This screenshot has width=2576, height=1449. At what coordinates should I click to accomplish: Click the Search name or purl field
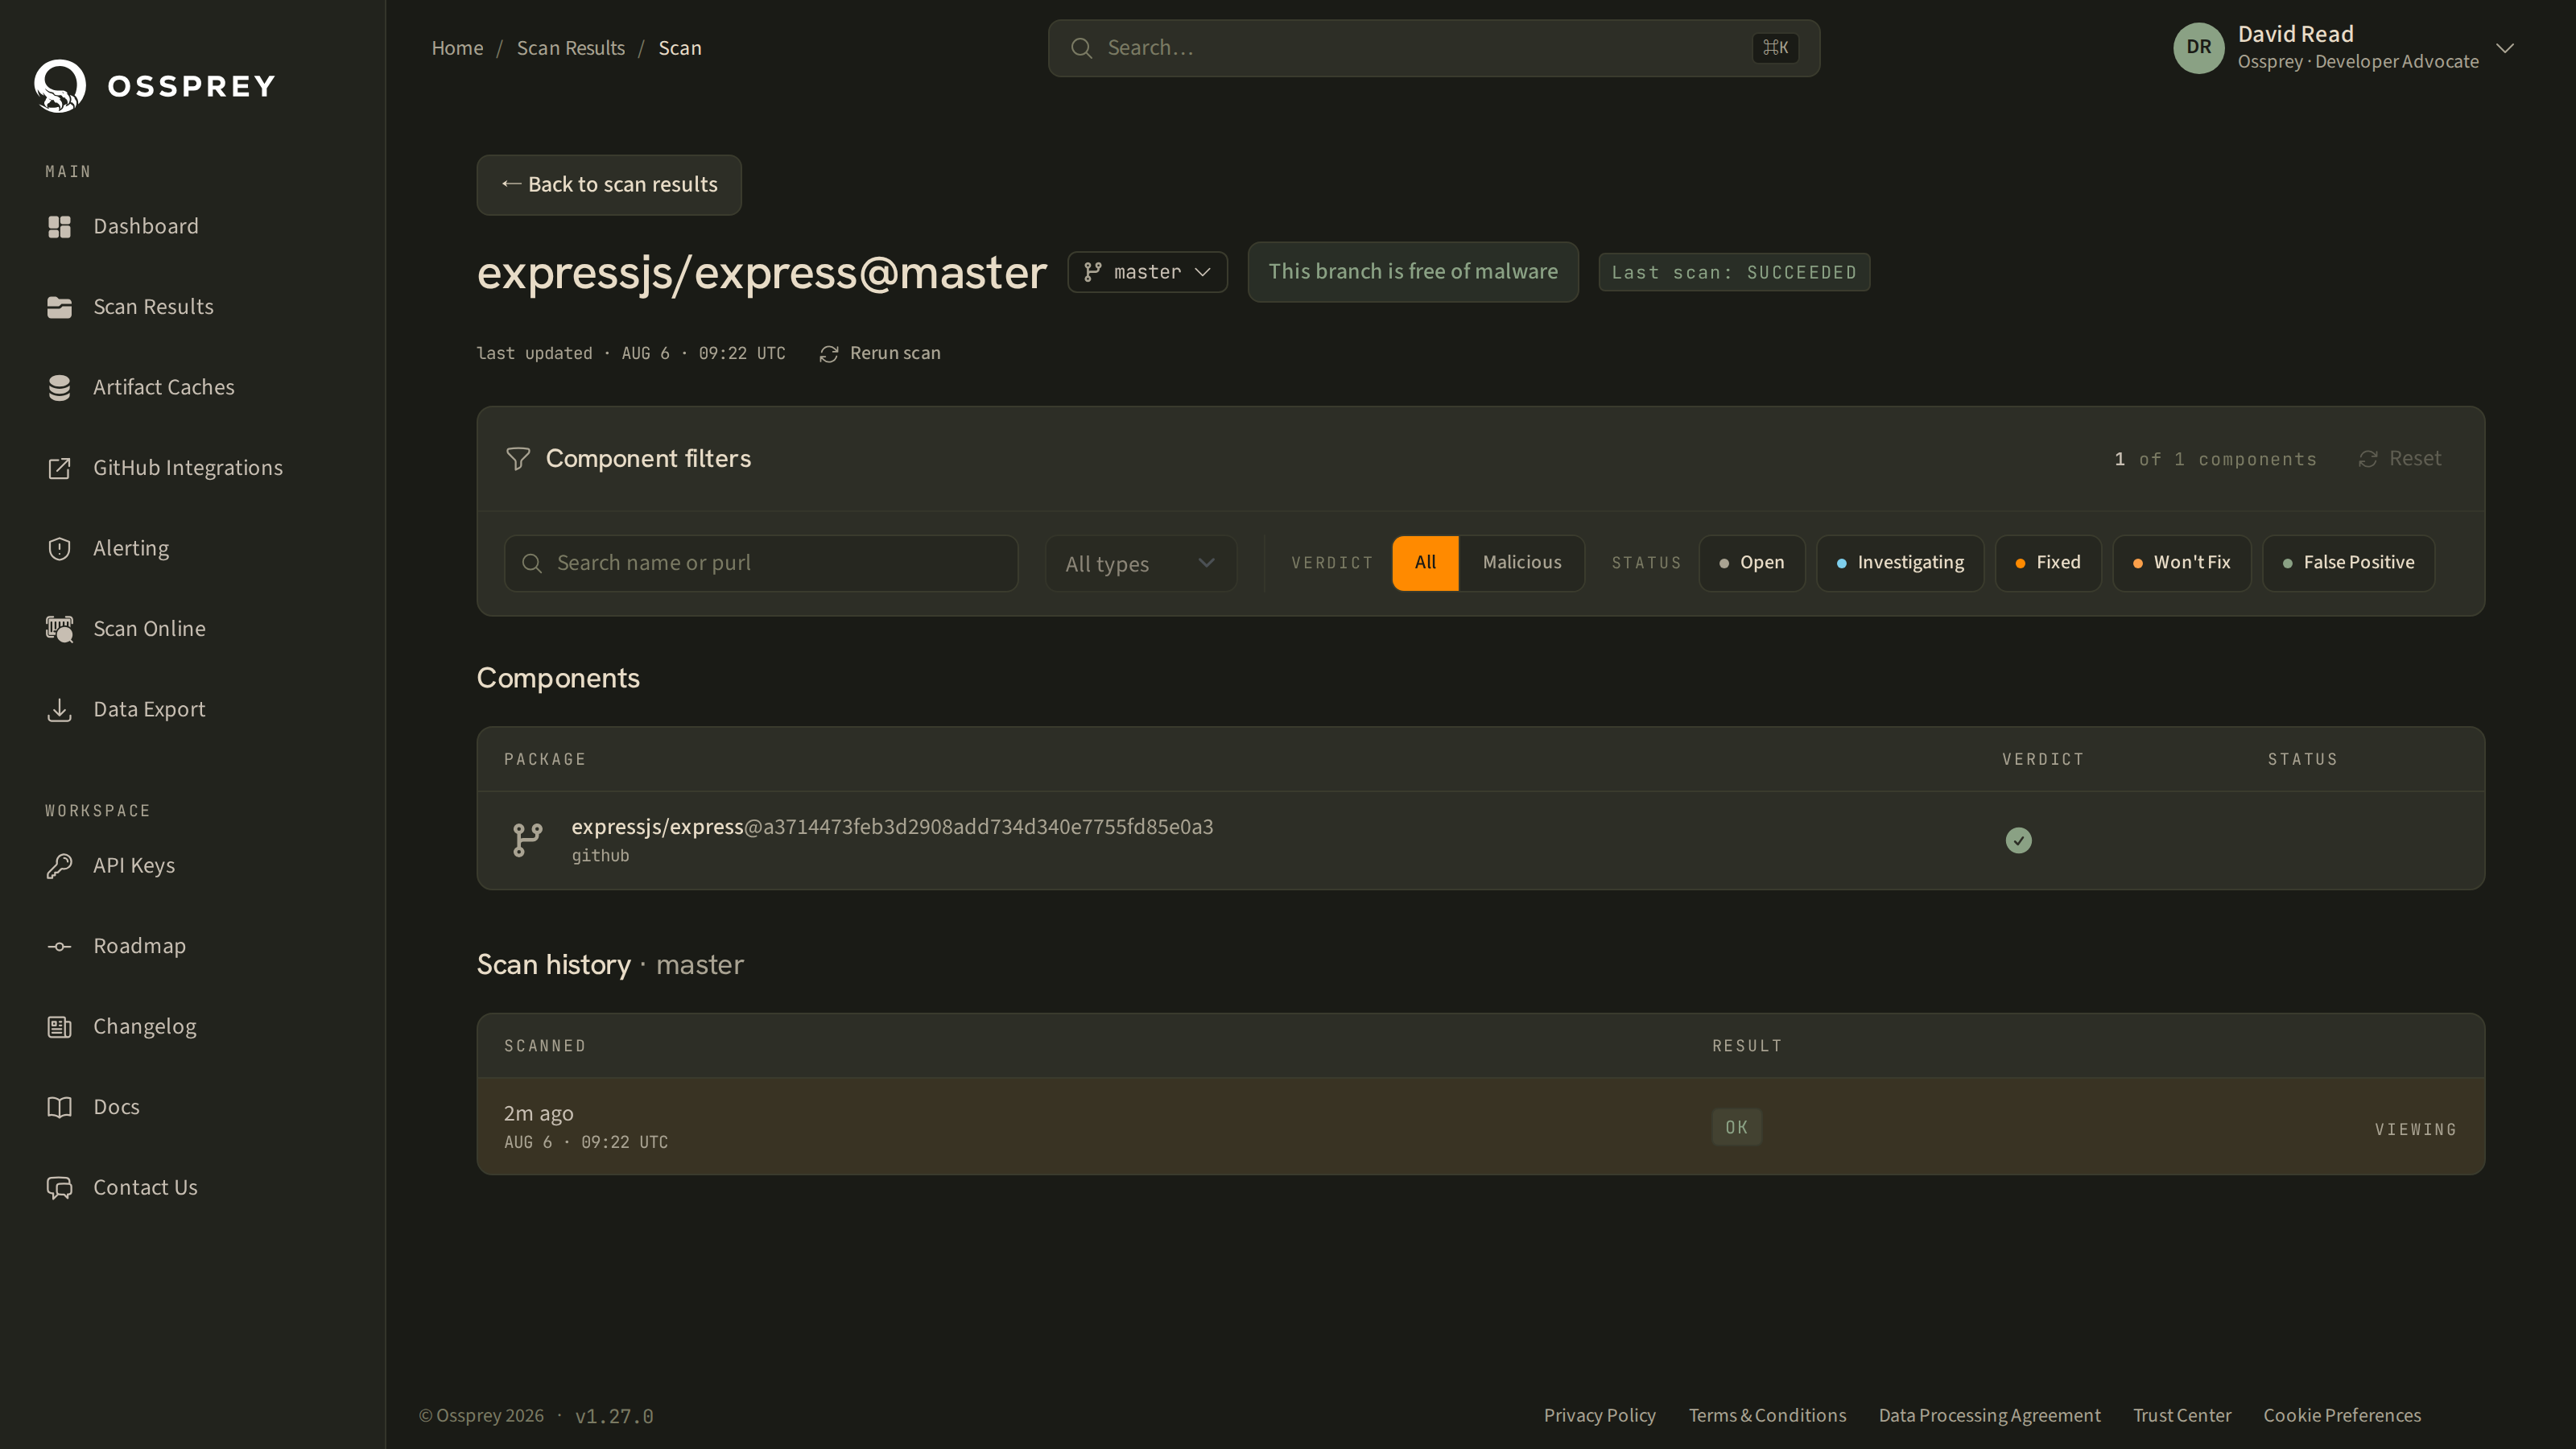point(761,563)
